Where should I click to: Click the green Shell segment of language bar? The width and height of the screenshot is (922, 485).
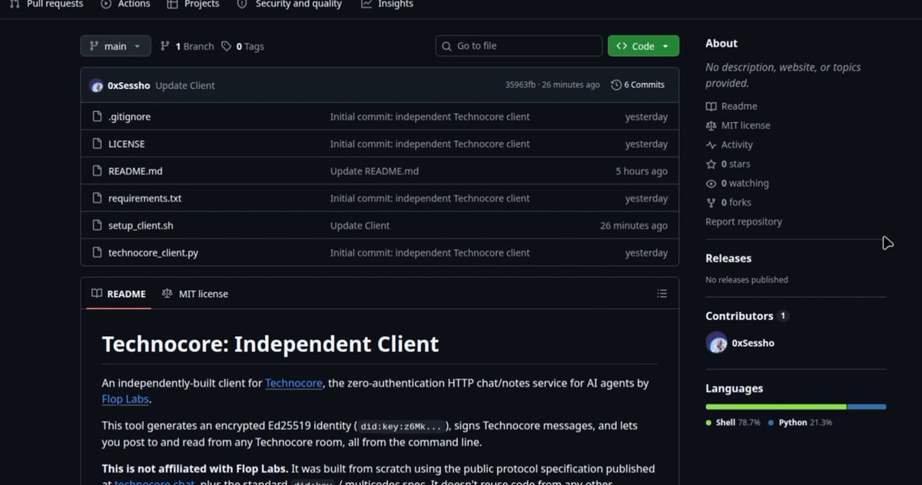(x=776, y=407)
